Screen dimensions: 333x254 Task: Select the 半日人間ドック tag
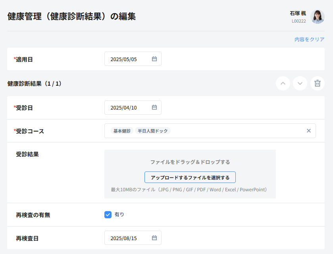click(x=153, y=131)
